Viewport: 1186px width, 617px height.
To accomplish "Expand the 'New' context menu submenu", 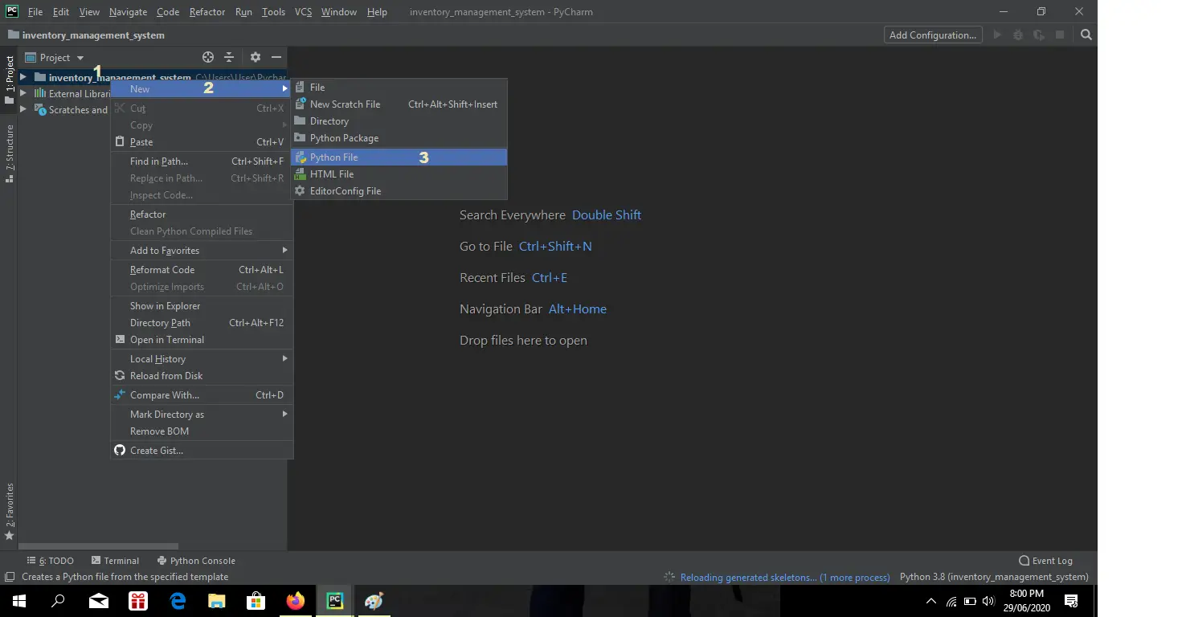I will pyautogui.click(x=140, y=88).
